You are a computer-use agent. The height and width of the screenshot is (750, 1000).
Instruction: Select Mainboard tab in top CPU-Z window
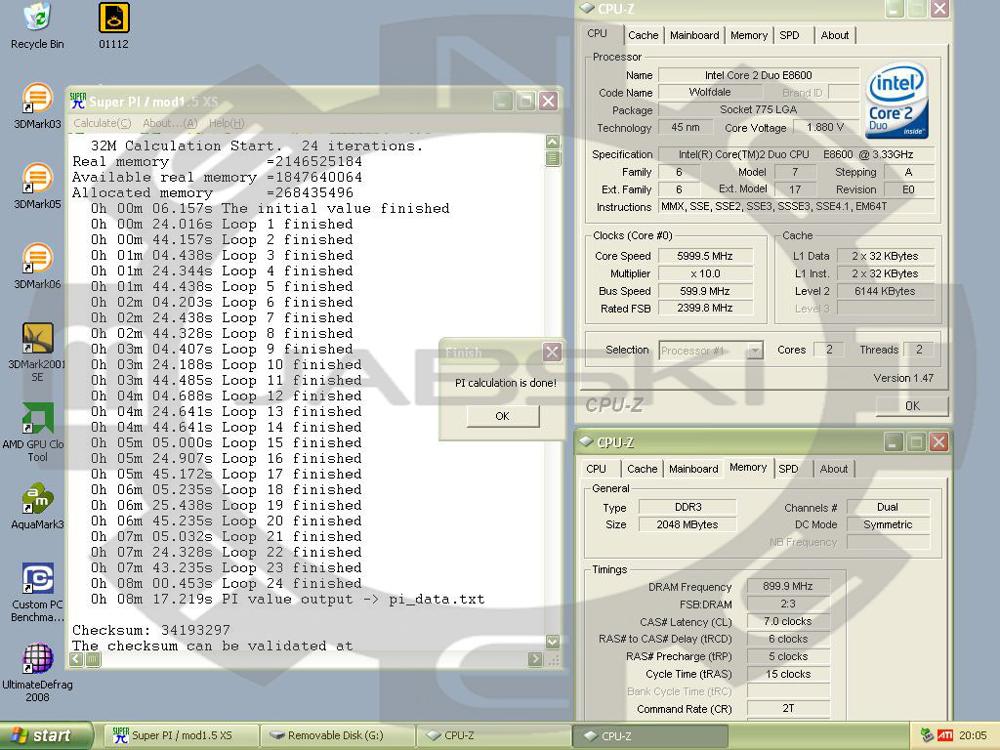point(694,35)
